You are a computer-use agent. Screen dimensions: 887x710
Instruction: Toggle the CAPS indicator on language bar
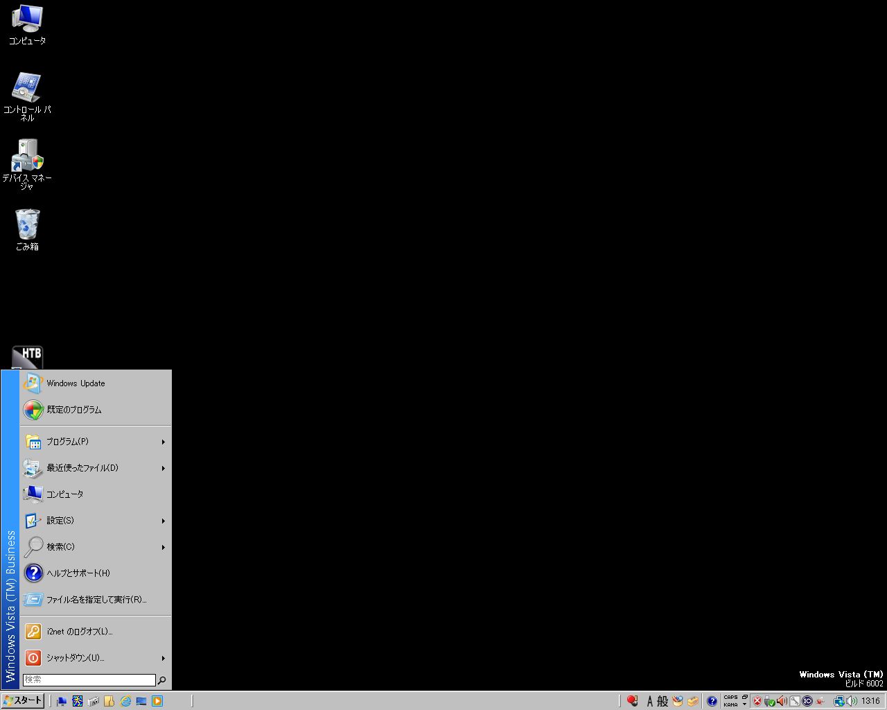[x=731, y=698]
